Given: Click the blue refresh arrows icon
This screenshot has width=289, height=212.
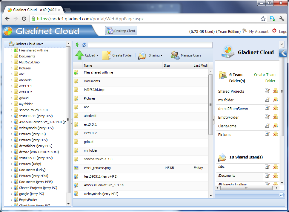Looking at the screenshot, I should (x=84, y=45).
